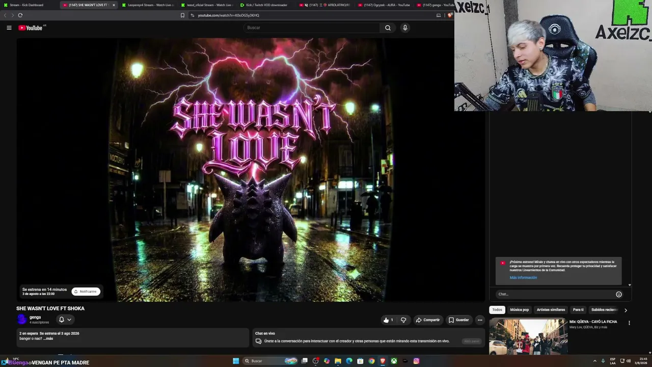
Task: Open options for Mix QÜEVA video
Action: click(x=629, y=323)
